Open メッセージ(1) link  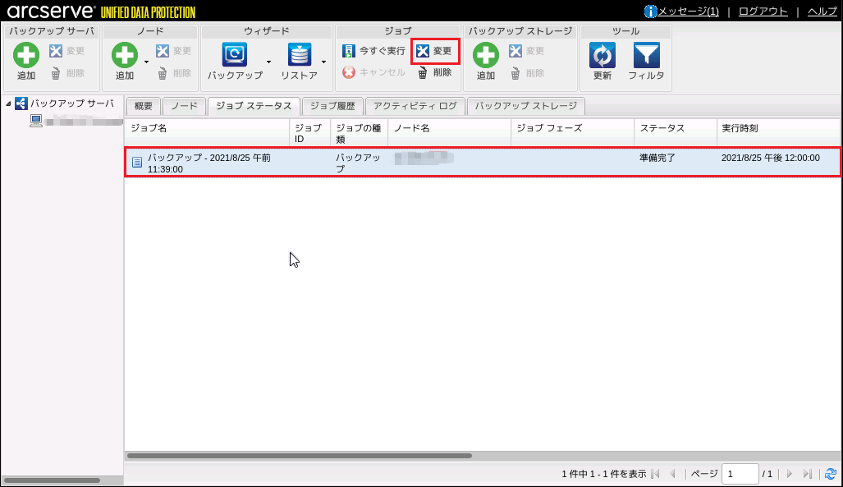(688, 11)
